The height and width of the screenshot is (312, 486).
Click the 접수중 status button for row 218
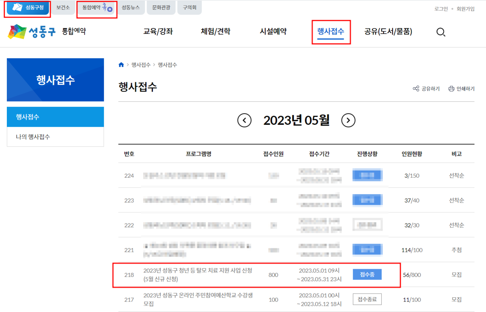pos(367,274)
